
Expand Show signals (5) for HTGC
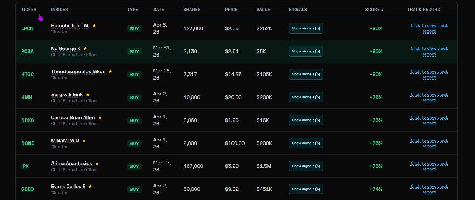point(306,74)
